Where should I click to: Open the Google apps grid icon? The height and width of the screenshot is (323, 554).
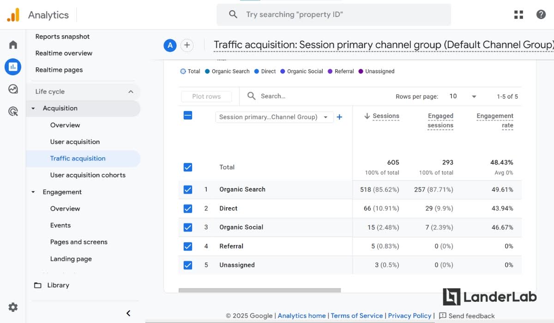518,15
